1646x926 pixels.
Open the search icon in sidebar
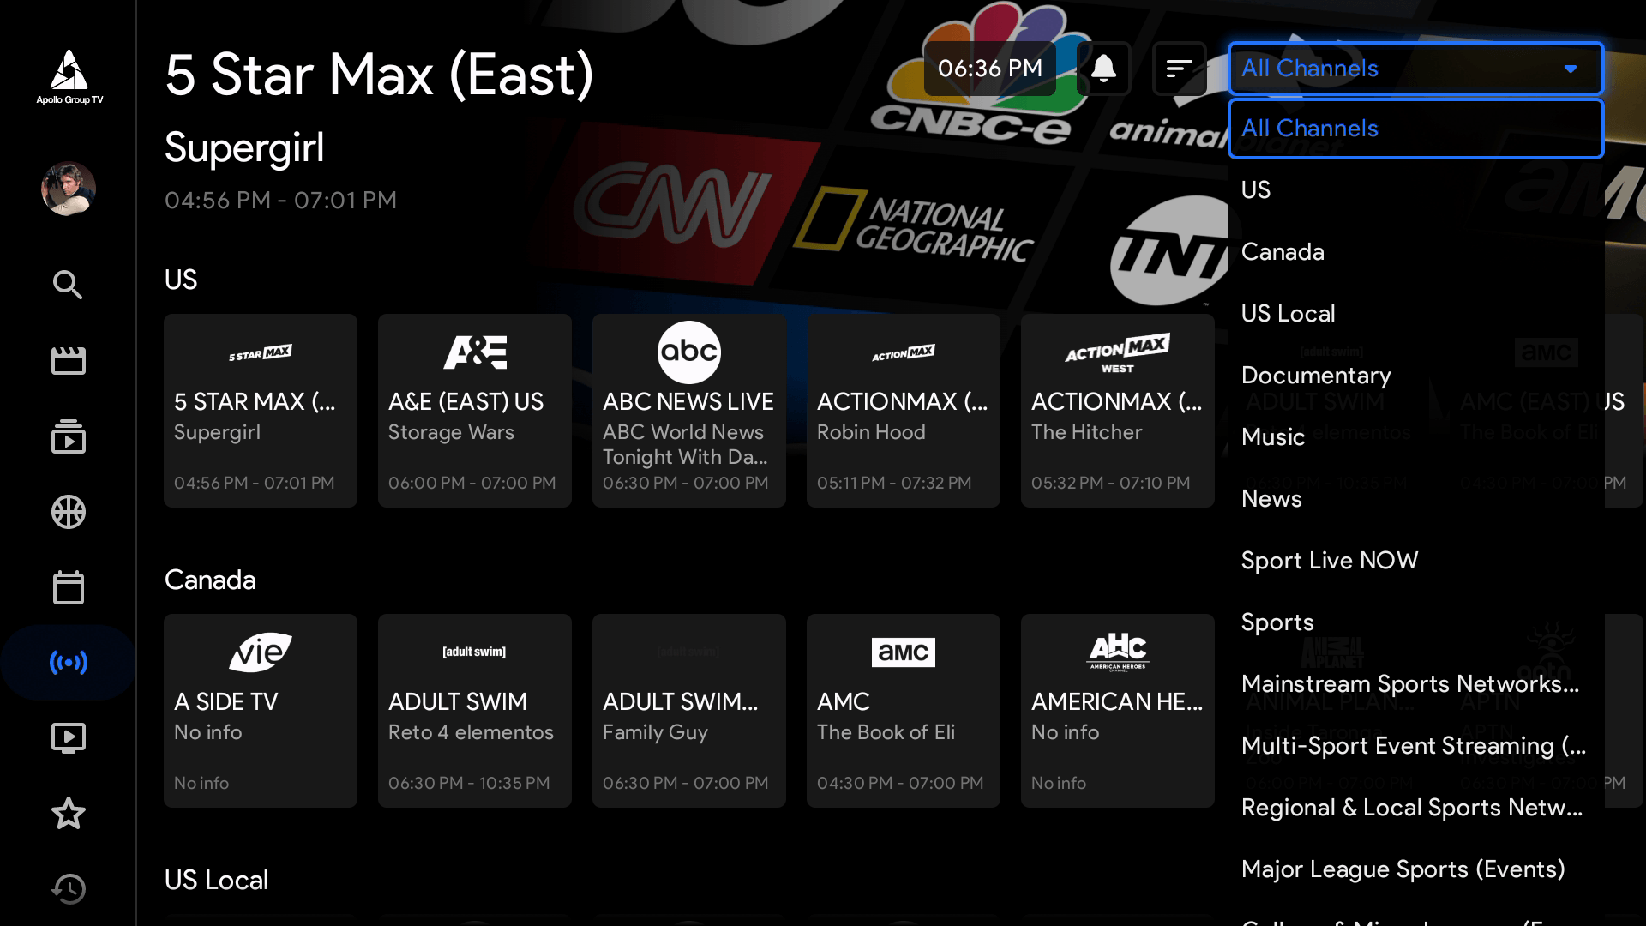coord(69,285)
